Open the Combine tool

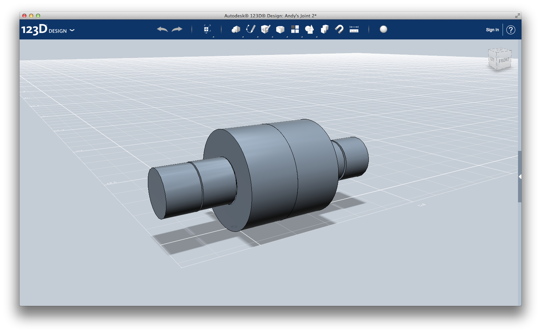pos(325,29)
